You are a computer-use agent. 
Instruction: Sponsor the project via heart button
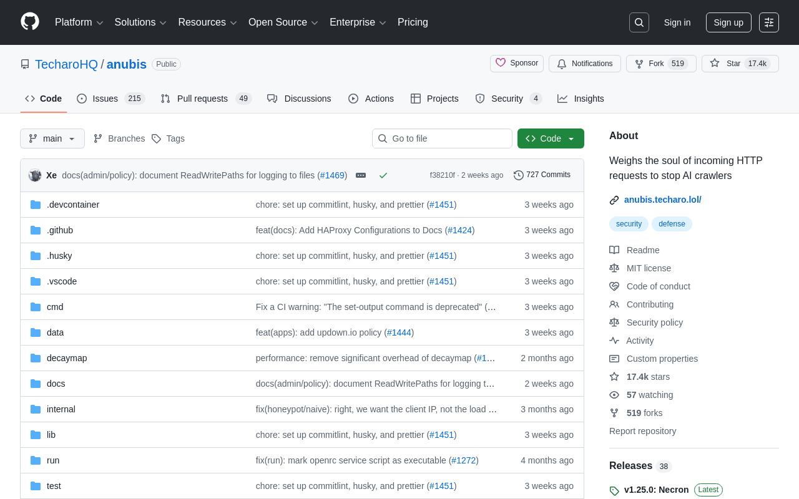click(x=517, y=63)
